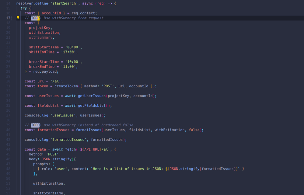Click the lightbulb quick-fix icon on line 17
The image size is (304, 195).
pos(18,18)
